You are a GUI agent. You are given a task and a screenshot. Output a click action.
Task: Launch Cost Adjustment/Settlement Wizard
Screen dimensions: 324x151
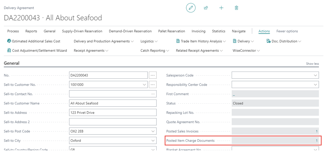tap(37, 50)
